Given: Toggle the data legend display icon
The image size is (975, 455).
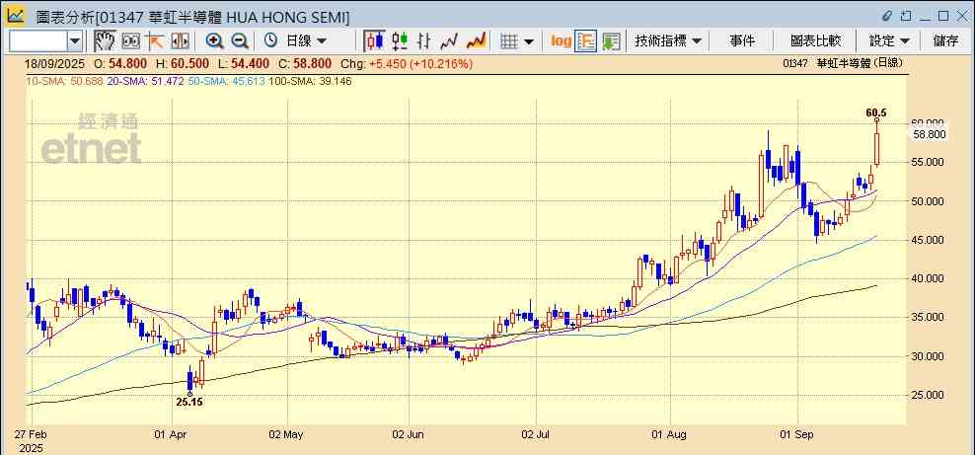Looking at the screenshot, I should [586, 41].
